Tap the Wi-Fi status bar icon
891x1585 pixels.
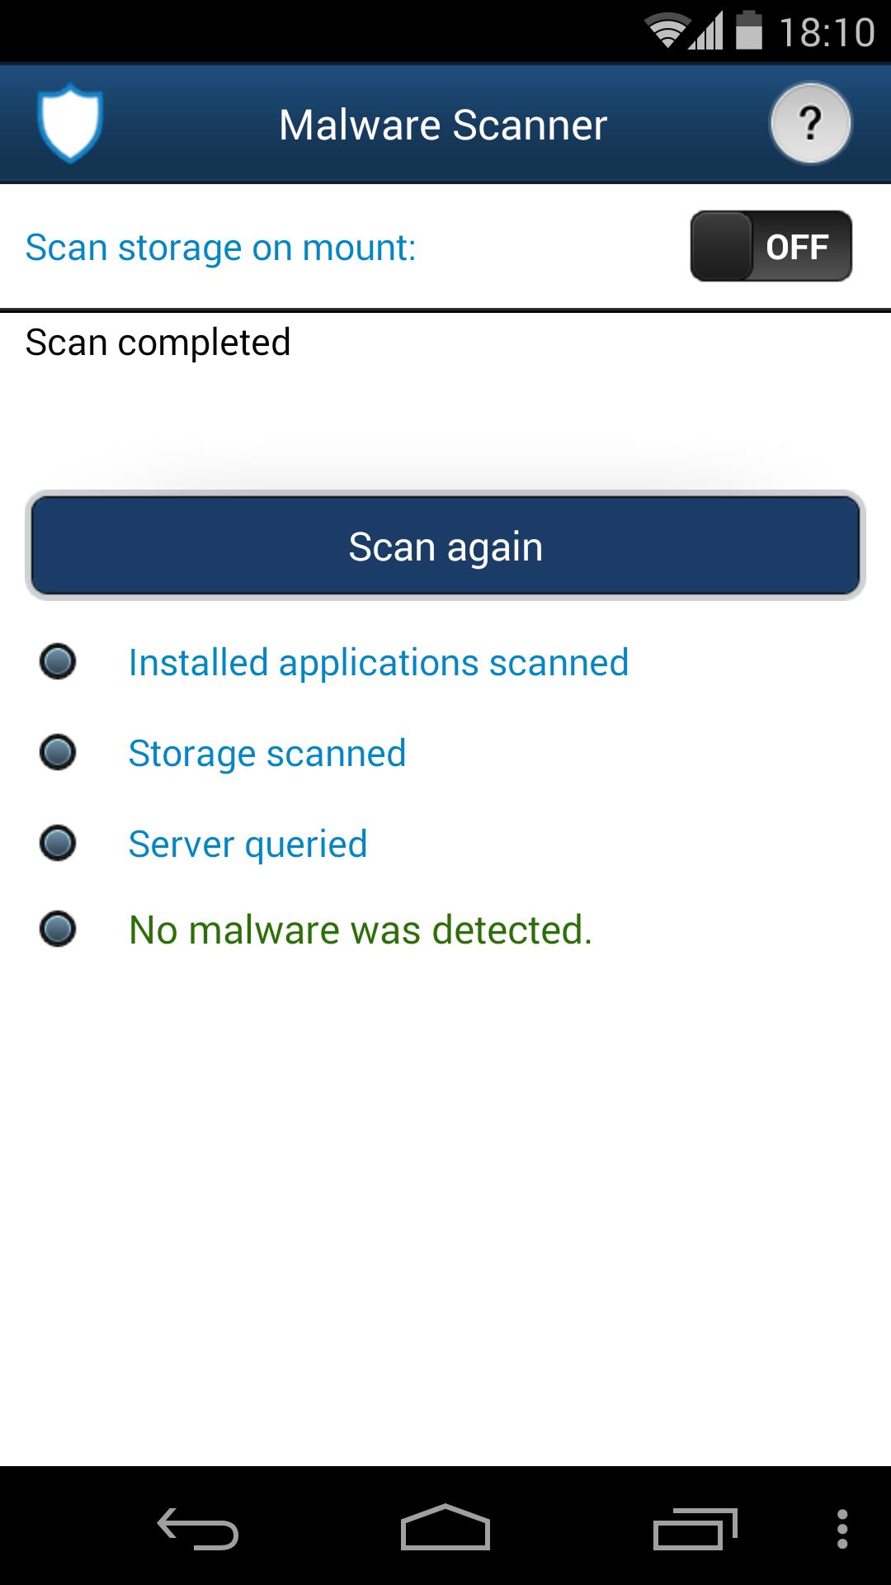(667, 31)
